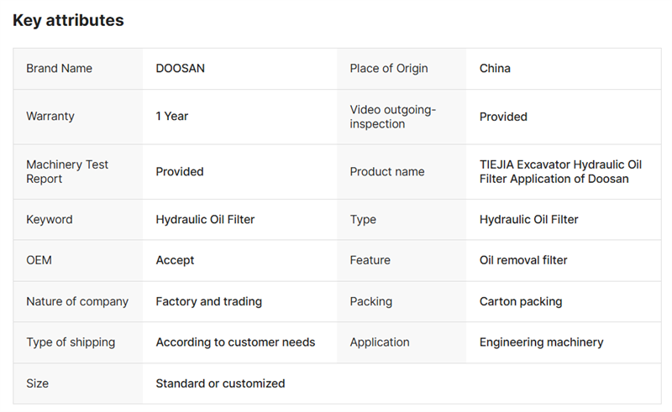Click the Engineering machinery application value
Image resolution: width=672 pixels, height=412 pixels.
point(541,342)
